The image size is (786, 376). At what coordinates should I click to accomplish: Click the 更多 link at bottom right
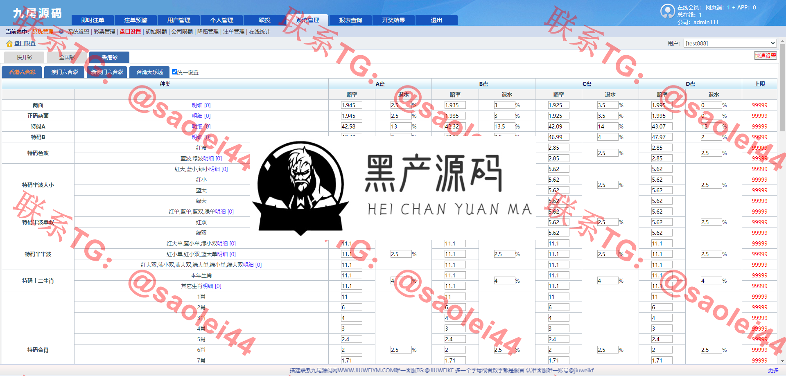coord(773,370)
